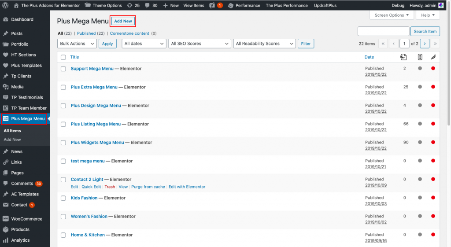Expand the Screen Options panel
The width and height of the screenshot is (451, 247).
click(x=392, y=15)
